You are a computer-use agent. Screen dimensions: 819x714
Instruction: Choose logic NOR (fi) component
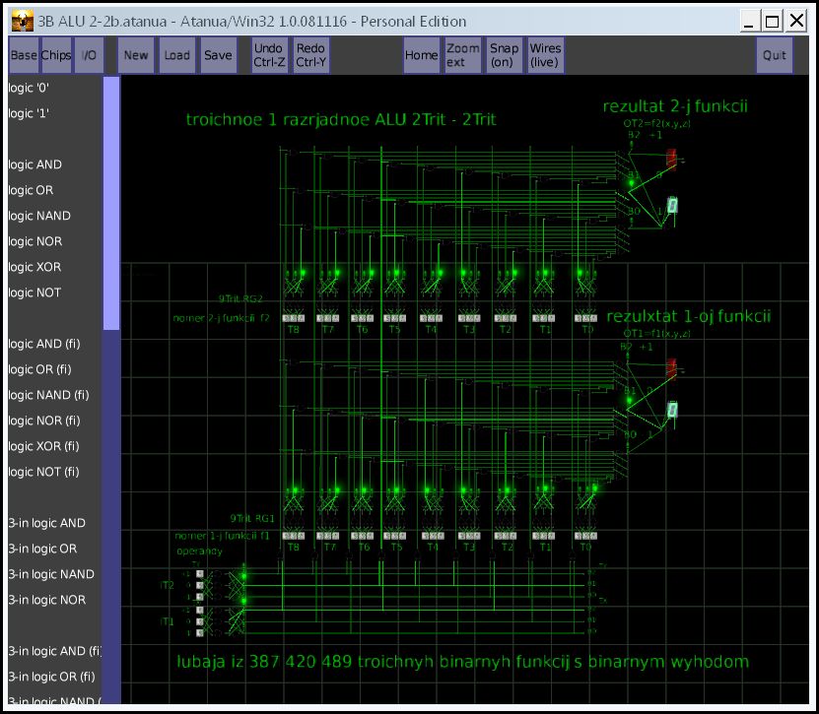pyautogui.click(x=44, y=421)
